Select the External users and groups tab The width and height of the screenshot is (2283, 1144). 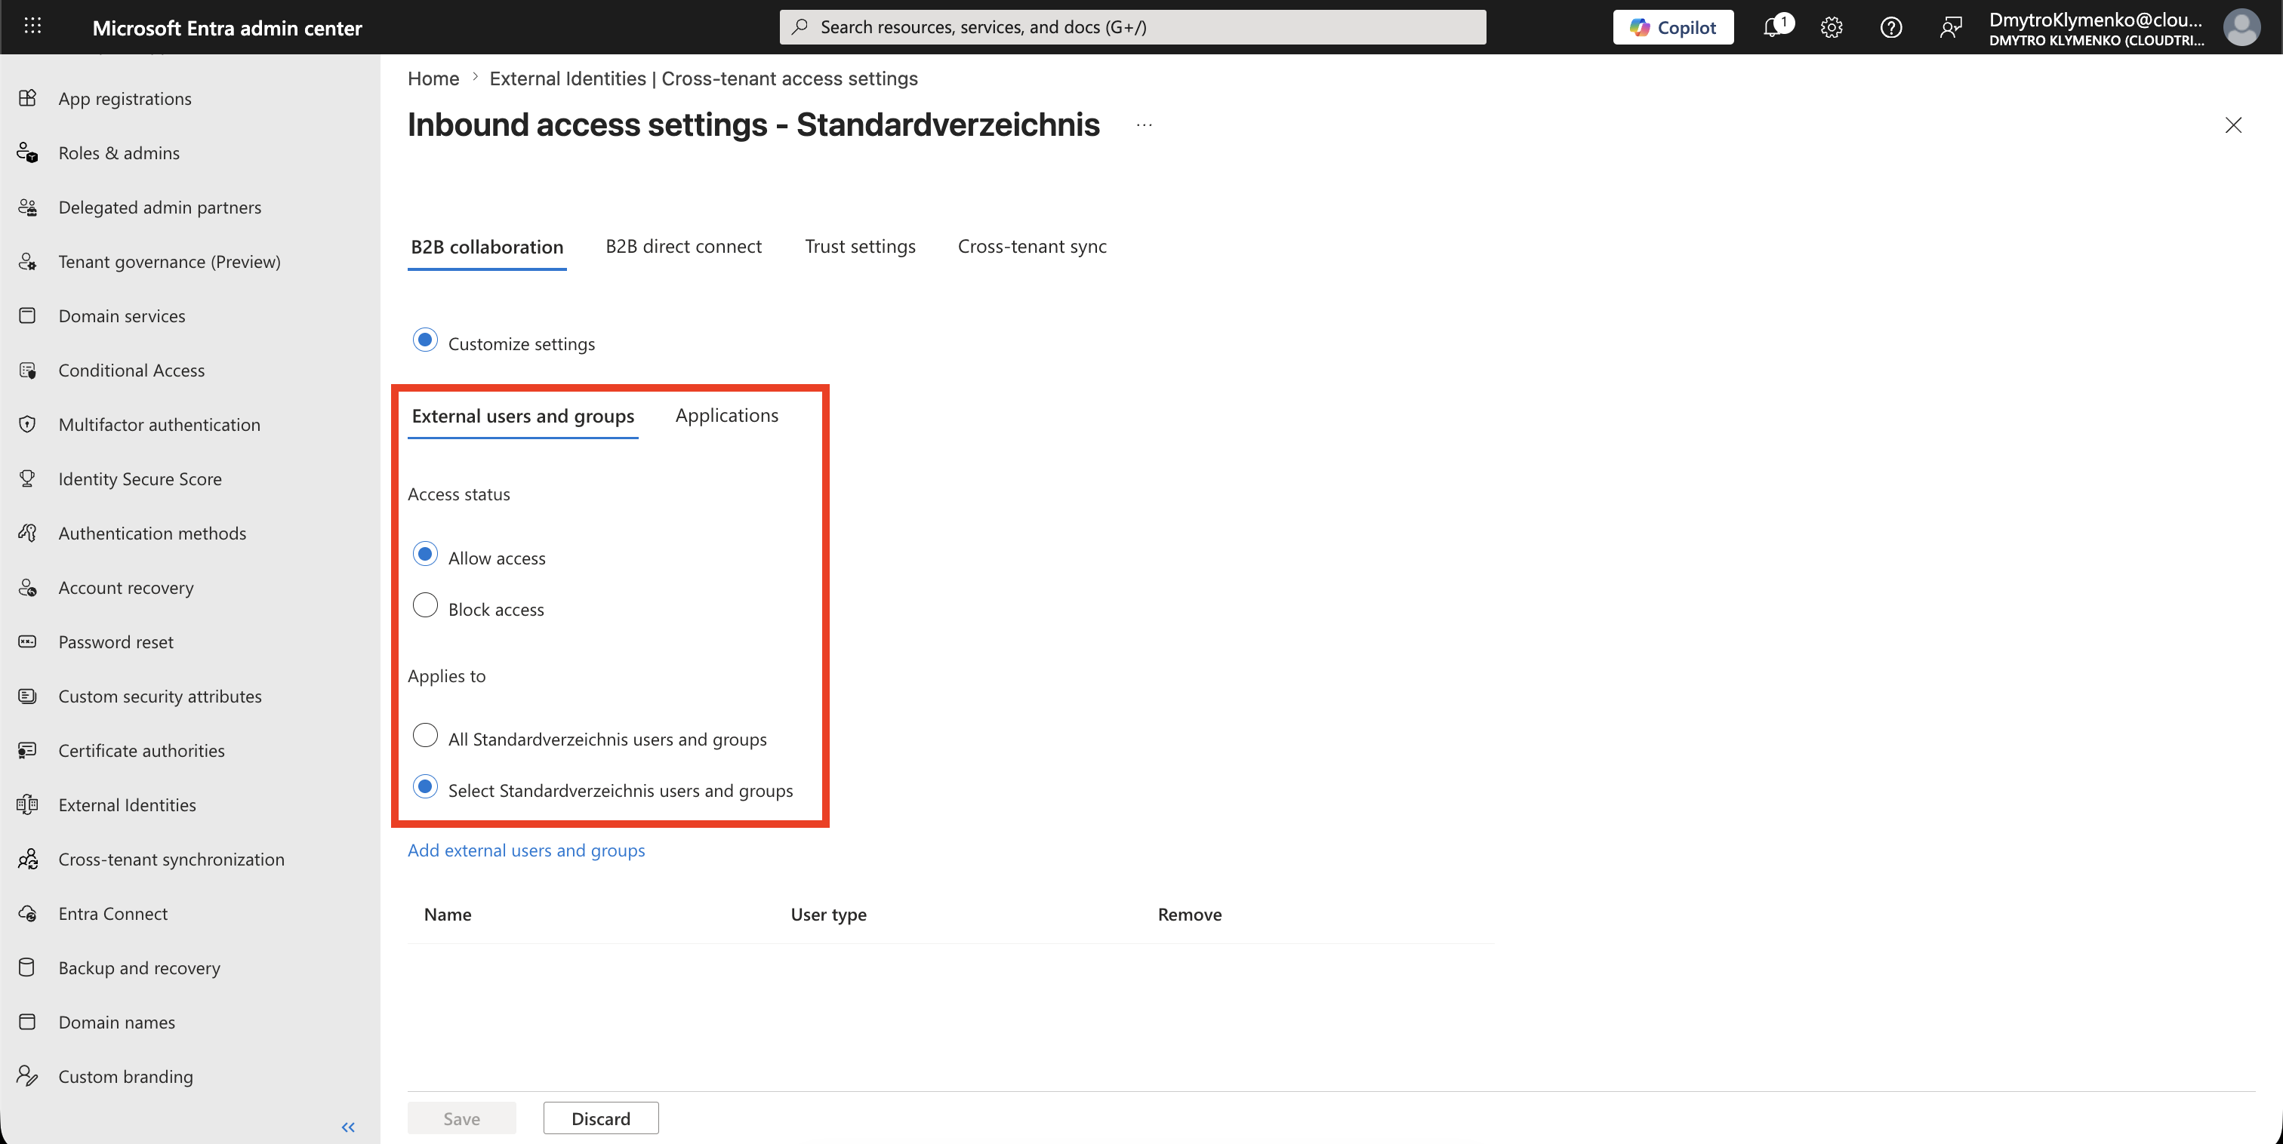tap(523, 417)
